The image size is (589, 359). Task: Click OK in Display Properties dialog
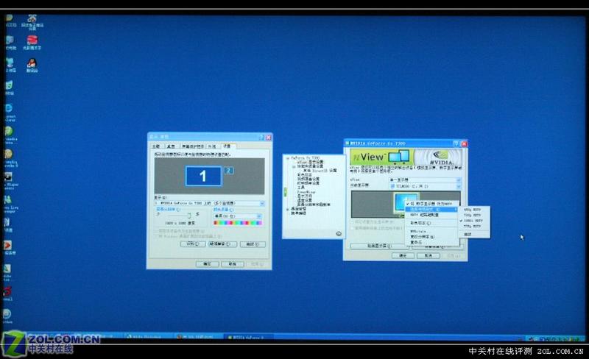pos(207,264)
